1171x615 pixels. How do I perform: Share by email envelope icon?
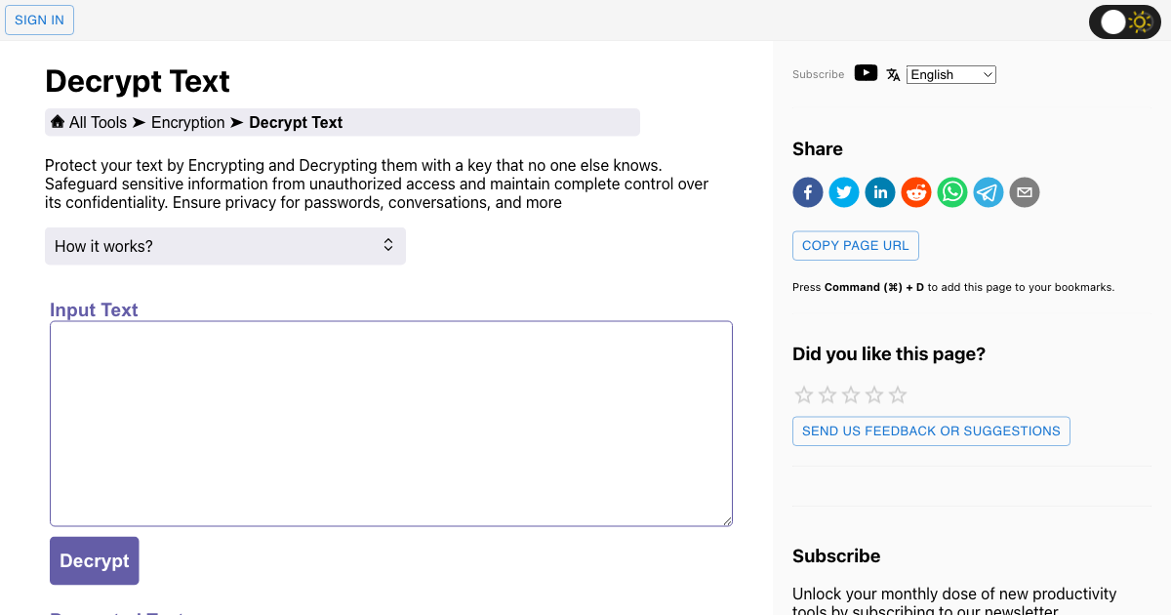(1025, 192)
